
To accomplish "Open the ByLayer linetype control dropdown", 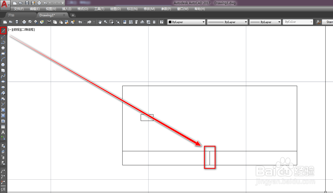I will (227, 22).
